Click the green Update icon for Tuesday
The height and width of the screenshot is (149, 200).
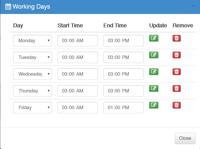154,55
